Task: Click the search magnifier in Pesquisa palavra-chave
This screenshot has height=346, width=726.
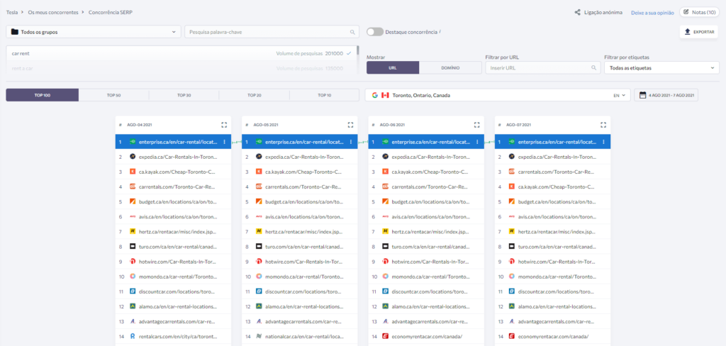Action: click(x=353, y=32)
